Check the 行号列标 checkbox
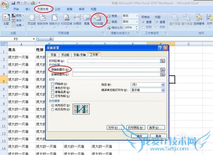The image size is (213, 155). (53, 96)
